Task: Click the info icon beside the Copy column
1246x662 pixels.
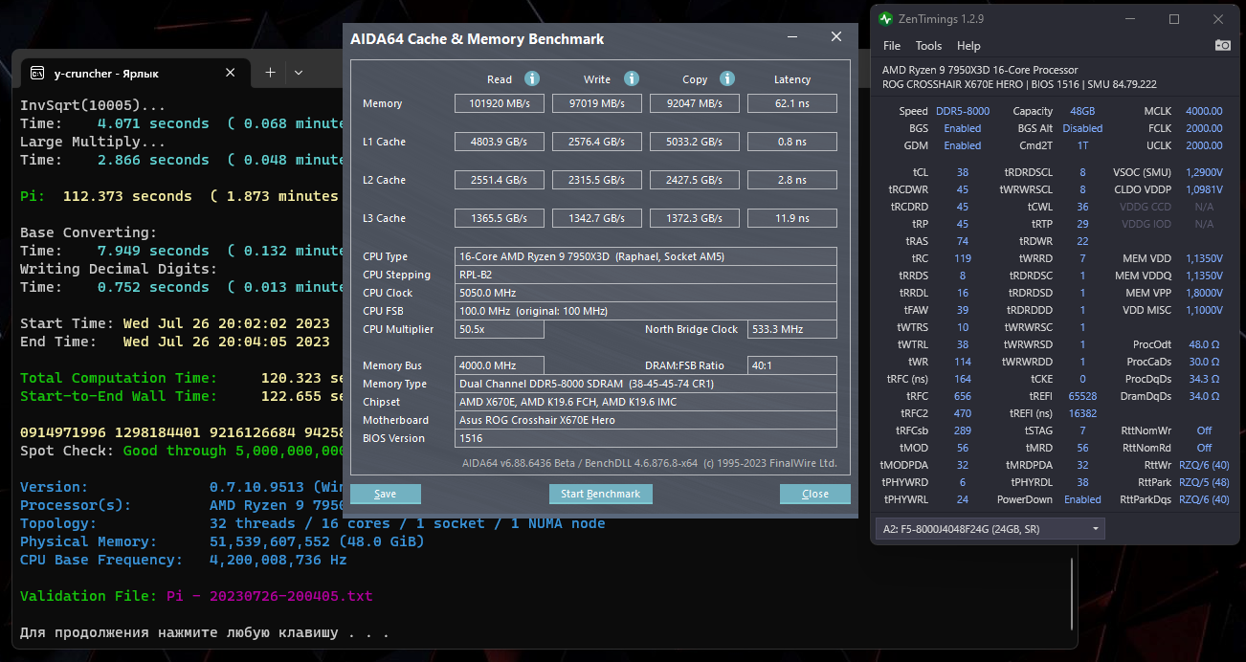Action: (727, 79)
